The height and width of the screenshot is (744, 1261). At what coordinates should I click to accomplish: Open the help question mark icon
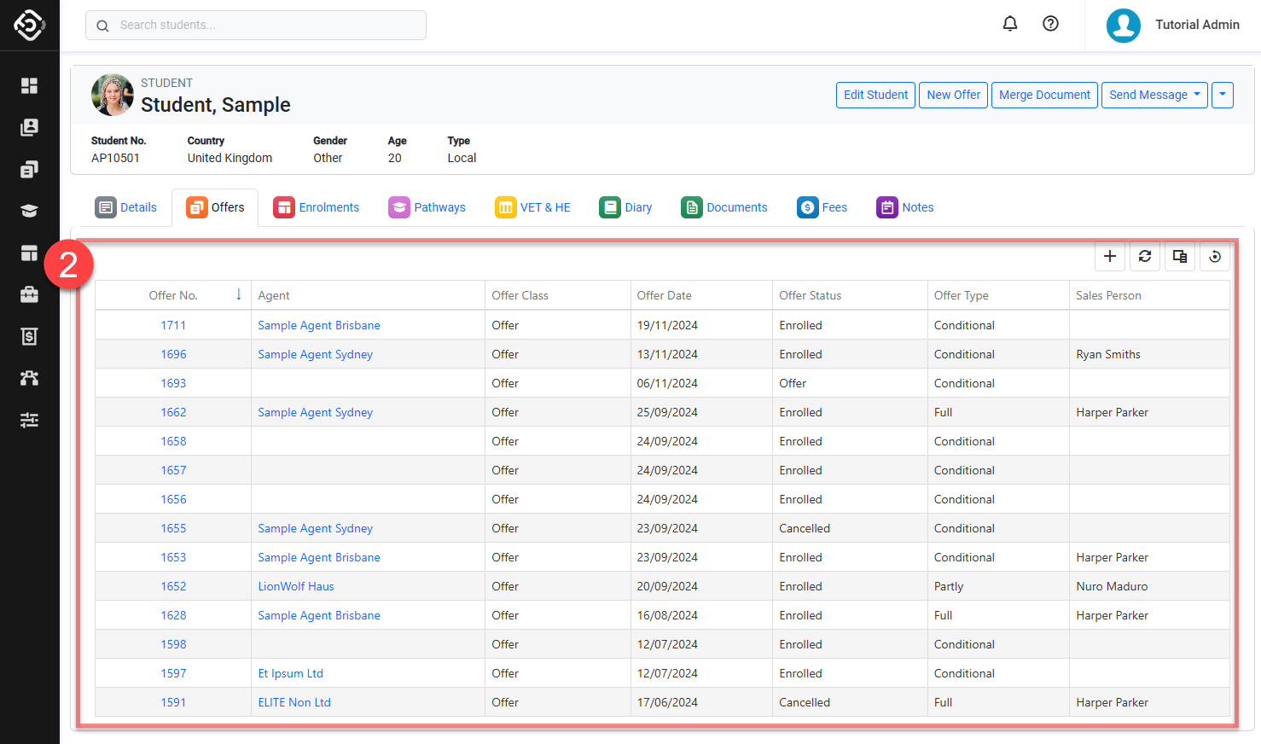point(1050,24)
